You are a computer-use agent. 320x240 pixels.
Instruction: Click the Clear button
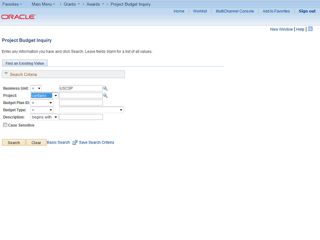(36, 142)
